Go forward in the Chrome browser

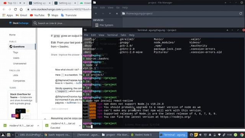point(10,9)
